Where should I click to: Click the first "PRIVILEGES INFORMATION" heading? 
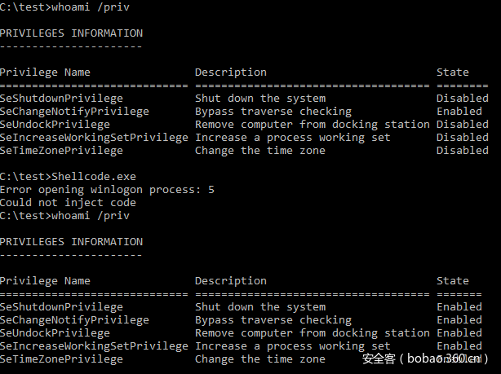tap(71, 33)
